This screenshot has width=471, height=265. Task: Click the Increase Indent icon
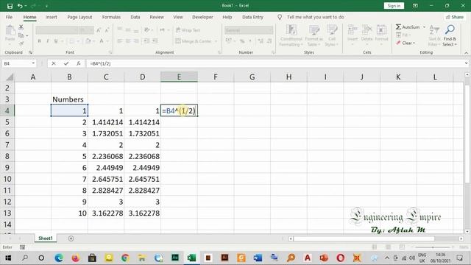(155, 41)
